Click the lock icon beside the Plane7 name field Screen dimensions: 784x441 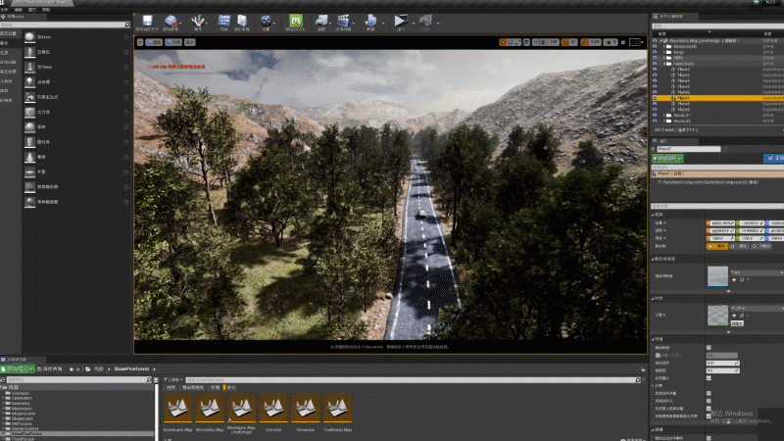(x=725, y=149)
